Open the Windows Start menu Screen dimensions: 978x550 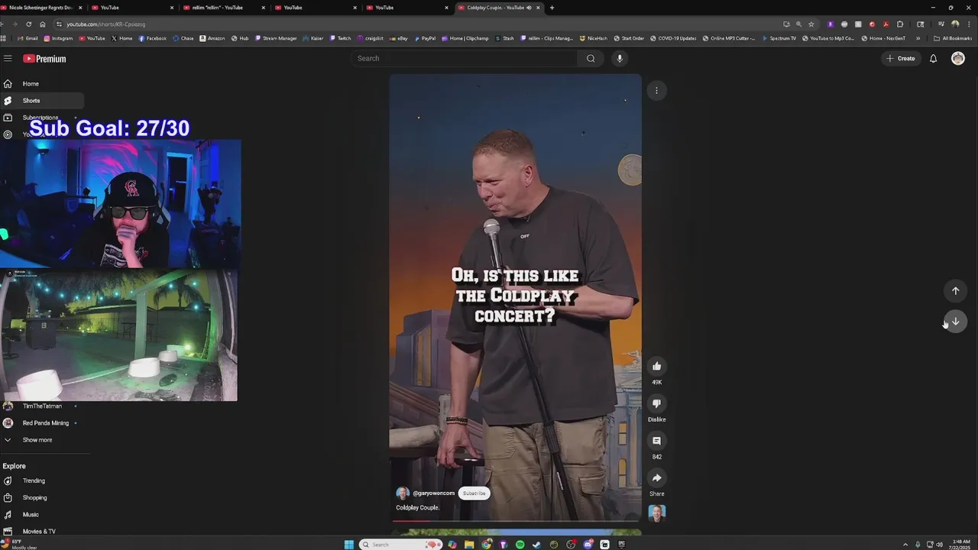point(349,544)
